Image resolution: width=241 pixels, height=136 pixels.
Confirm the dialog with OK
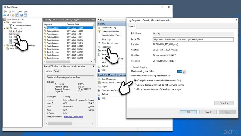[188, 112]
